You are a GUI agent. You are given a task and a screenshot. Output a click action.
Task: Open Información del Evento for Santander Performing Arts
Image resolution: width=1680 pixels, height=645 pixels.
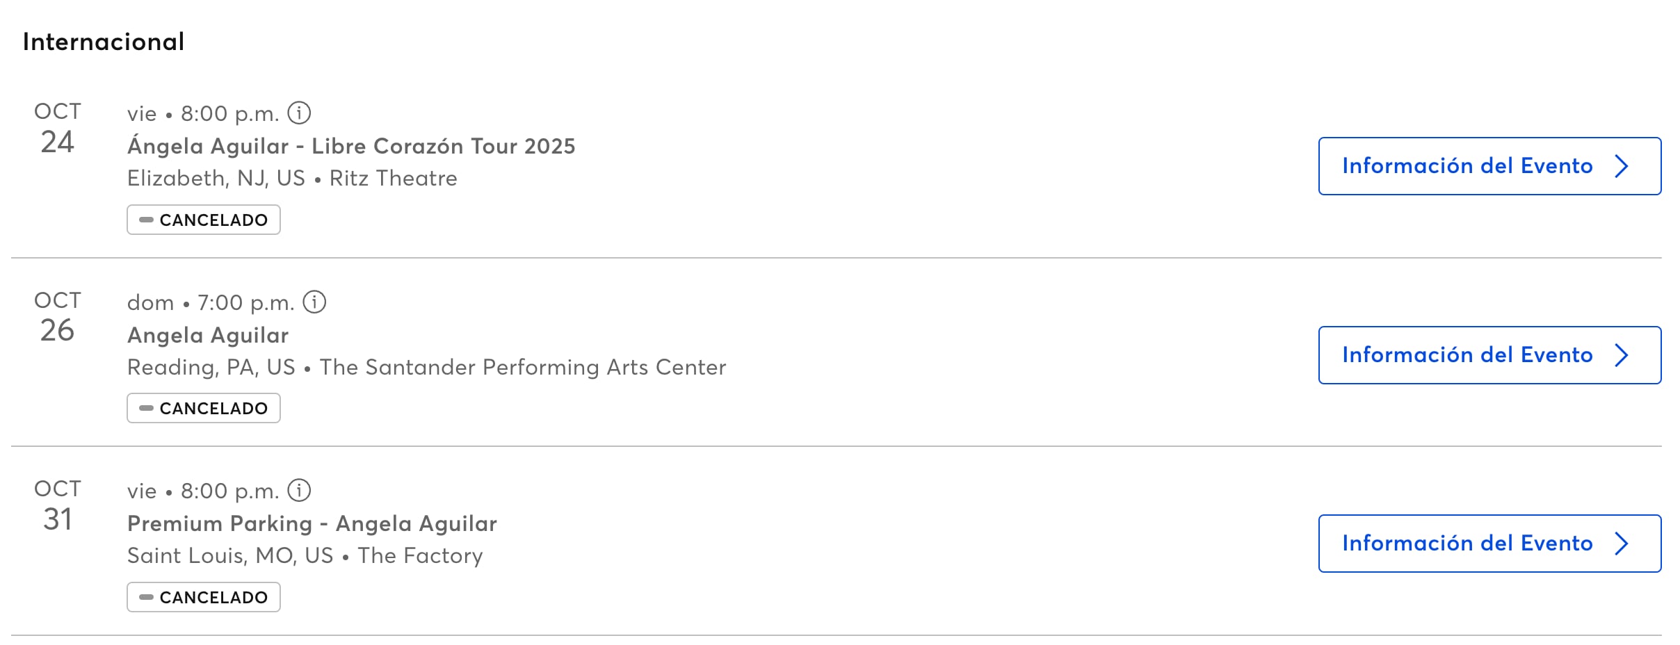tap(1489, 355)
